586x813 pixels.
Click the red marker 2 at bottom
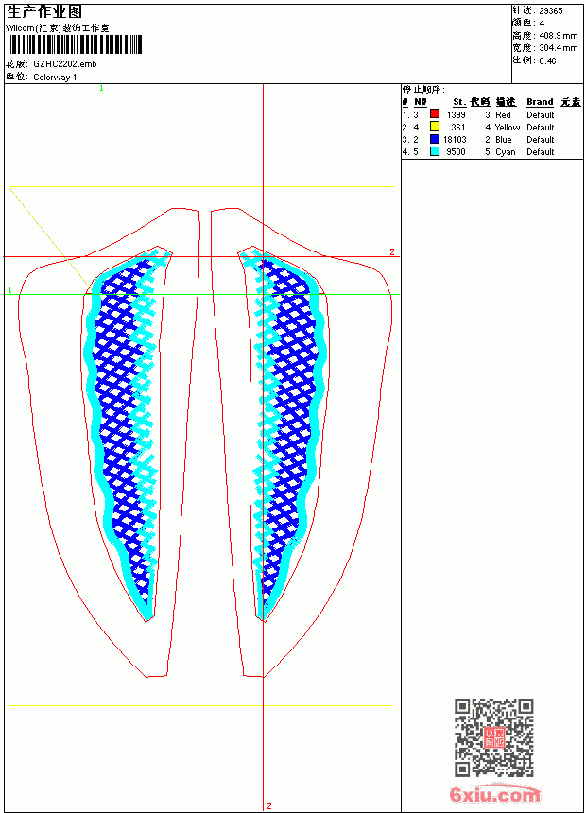(x=269, y=805)
